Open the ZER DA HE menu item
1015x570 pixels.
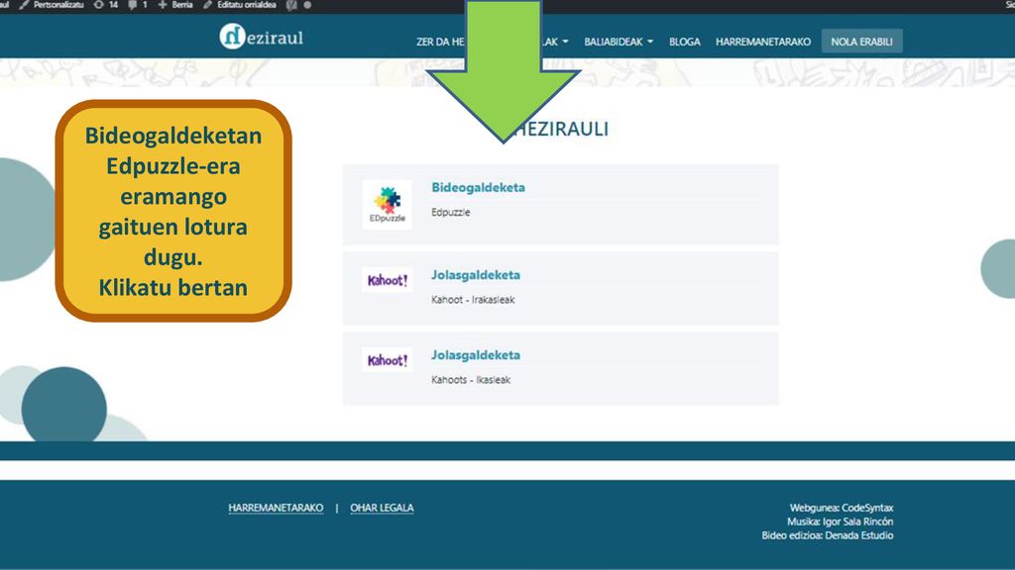coord(440,42)
